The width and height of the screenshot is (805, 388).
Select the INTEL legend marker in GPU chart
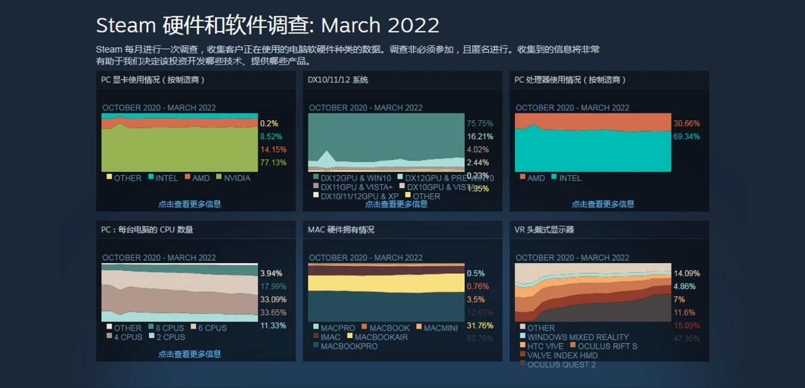(151, 178)
